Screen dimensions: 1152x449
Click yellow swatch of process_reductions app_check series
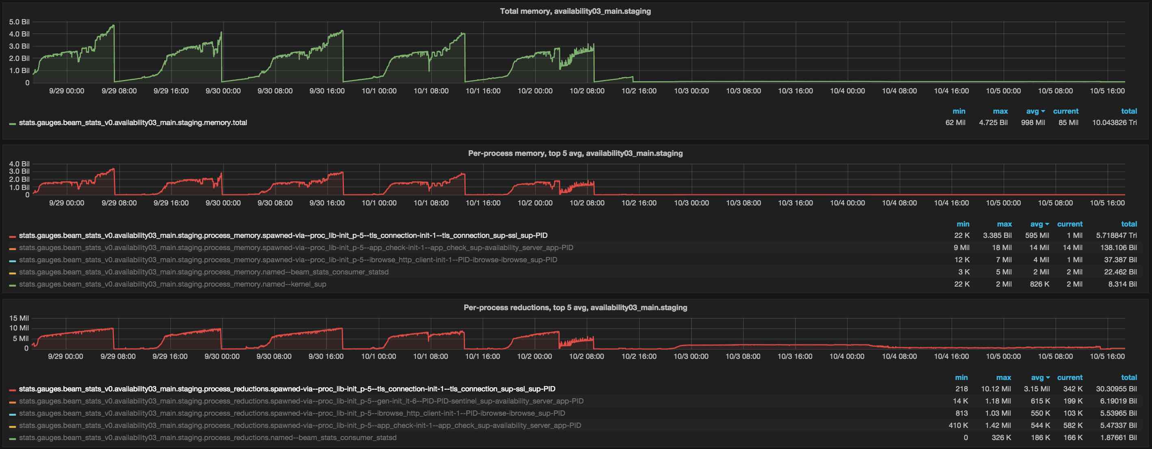point(13,426)
